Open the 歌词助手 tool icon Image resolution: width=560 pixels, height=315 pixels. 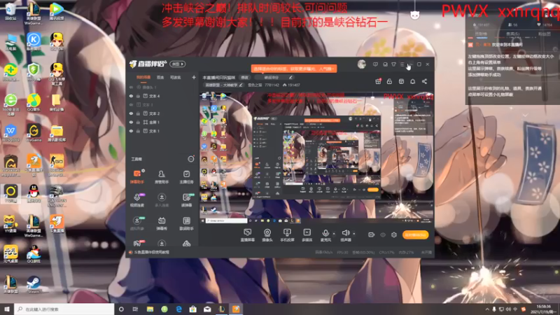[186, 223]
